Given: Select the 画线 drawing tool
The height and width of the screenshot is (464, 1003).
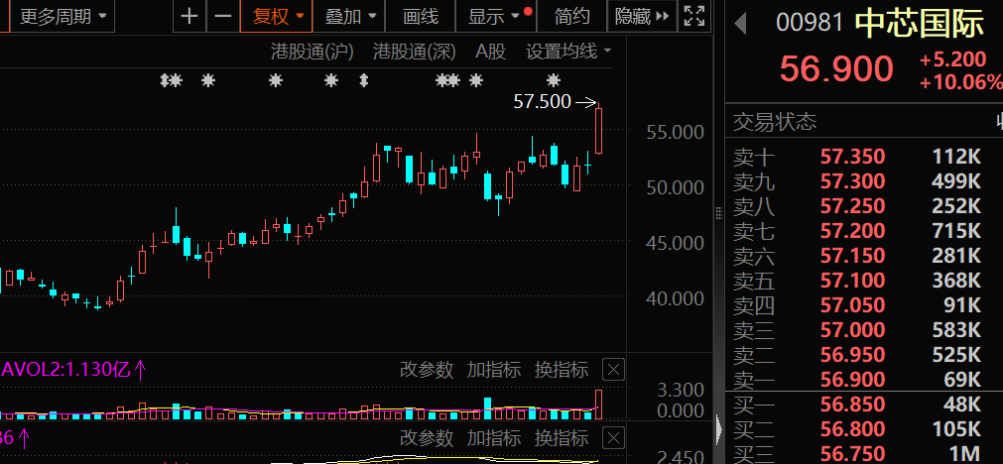Looking at the screenshot, I should click(422, 16).
